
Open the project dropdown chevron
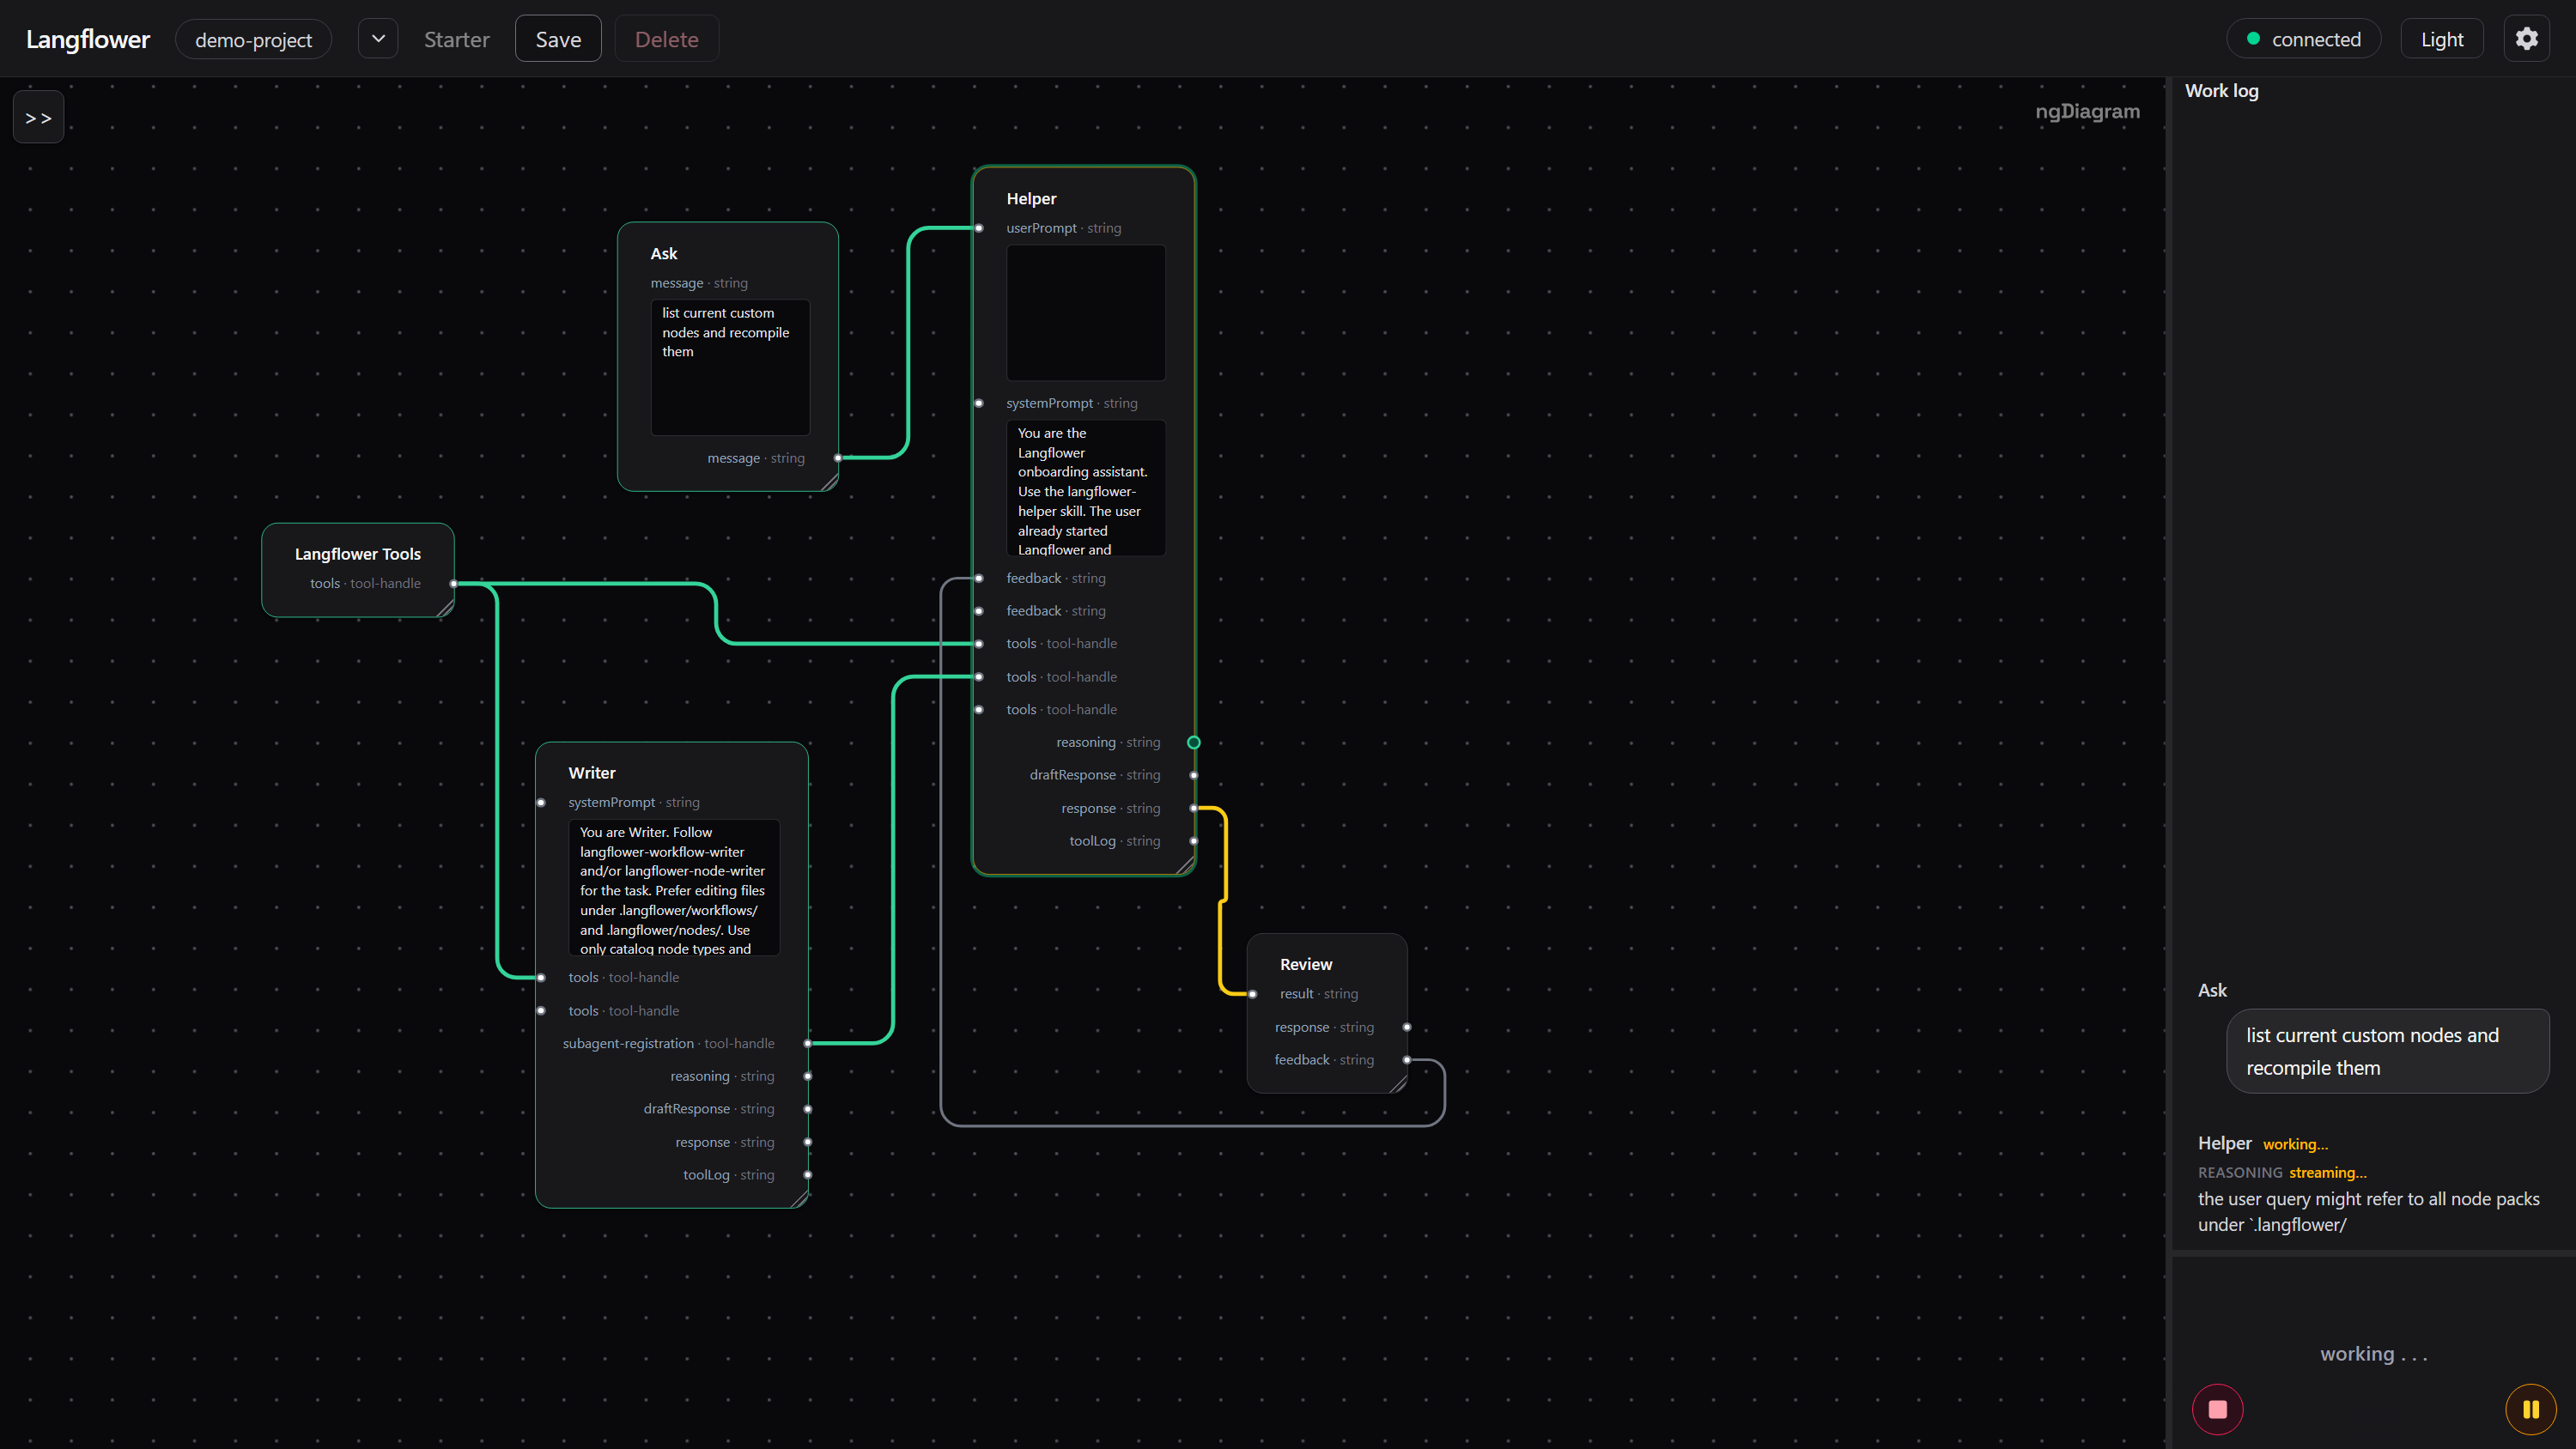378,39
